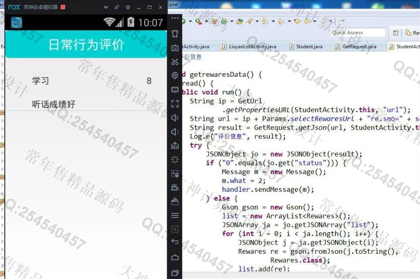The height and width of the screenshot is (279, 420).
Task: Click the app icon in Android status bar
Action: click(16, 23)
